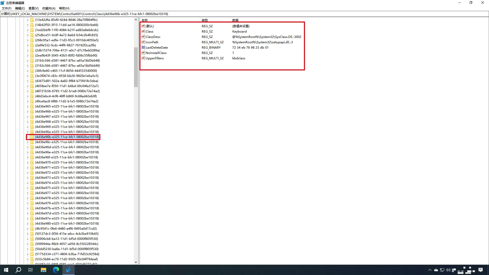
Task: Show hidden system tray icons chevron
Action: 430,270
